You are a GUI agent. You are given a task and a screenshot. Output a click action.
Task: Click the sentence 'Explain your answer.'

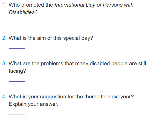[33, 104]
